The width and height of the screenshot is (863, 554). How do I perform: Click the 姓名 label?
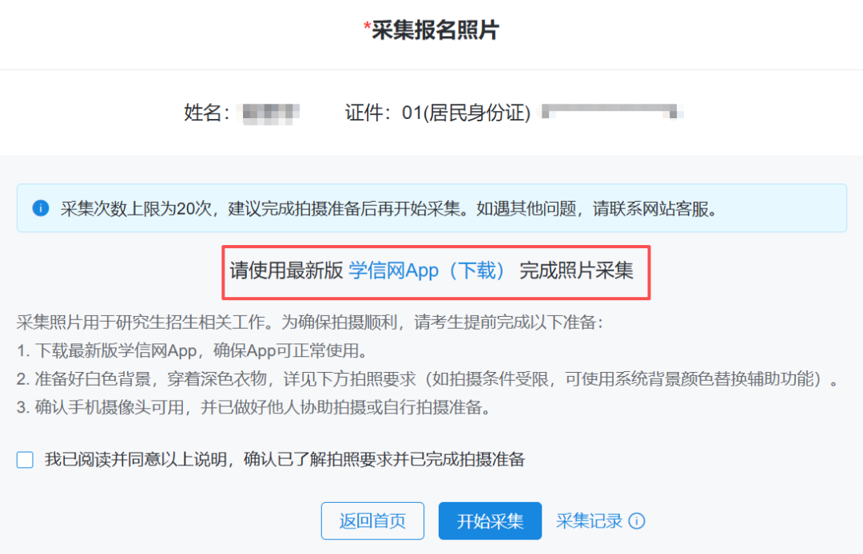pyautogui.click(x=206, y=113)
